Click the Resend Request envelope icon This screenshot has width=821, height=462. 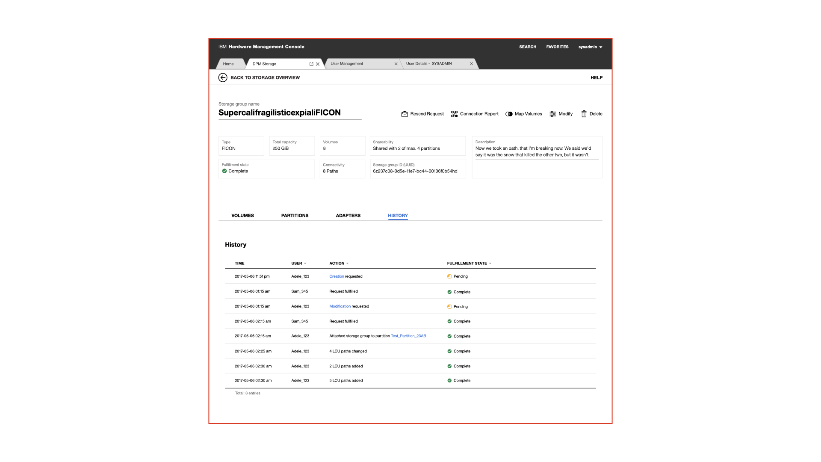405,114
